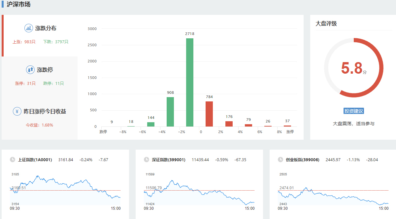Open the 创业板指(399006) link

[x=303, y=160]
